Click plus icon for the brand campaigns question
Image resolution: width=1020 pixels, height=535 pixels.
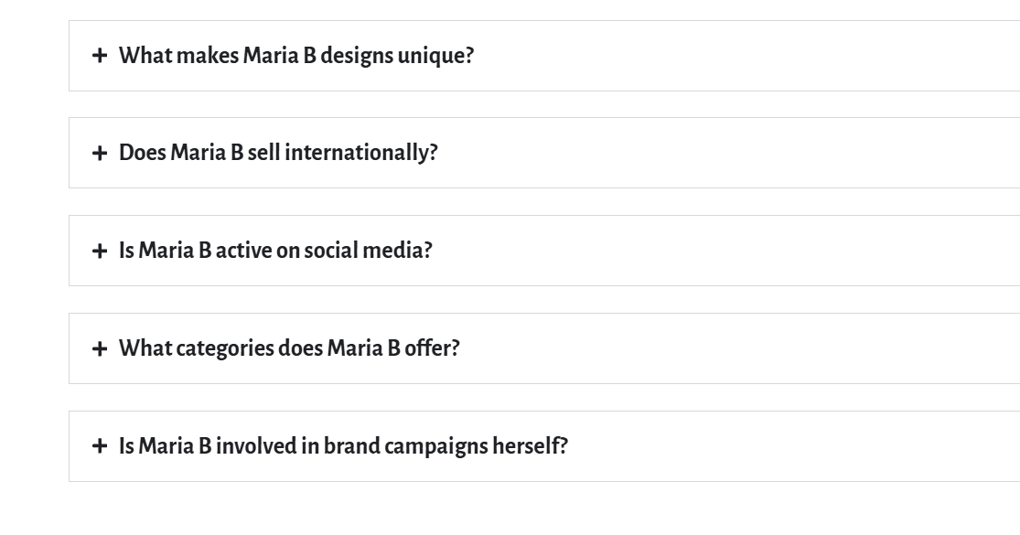click(x=100, y=447)
